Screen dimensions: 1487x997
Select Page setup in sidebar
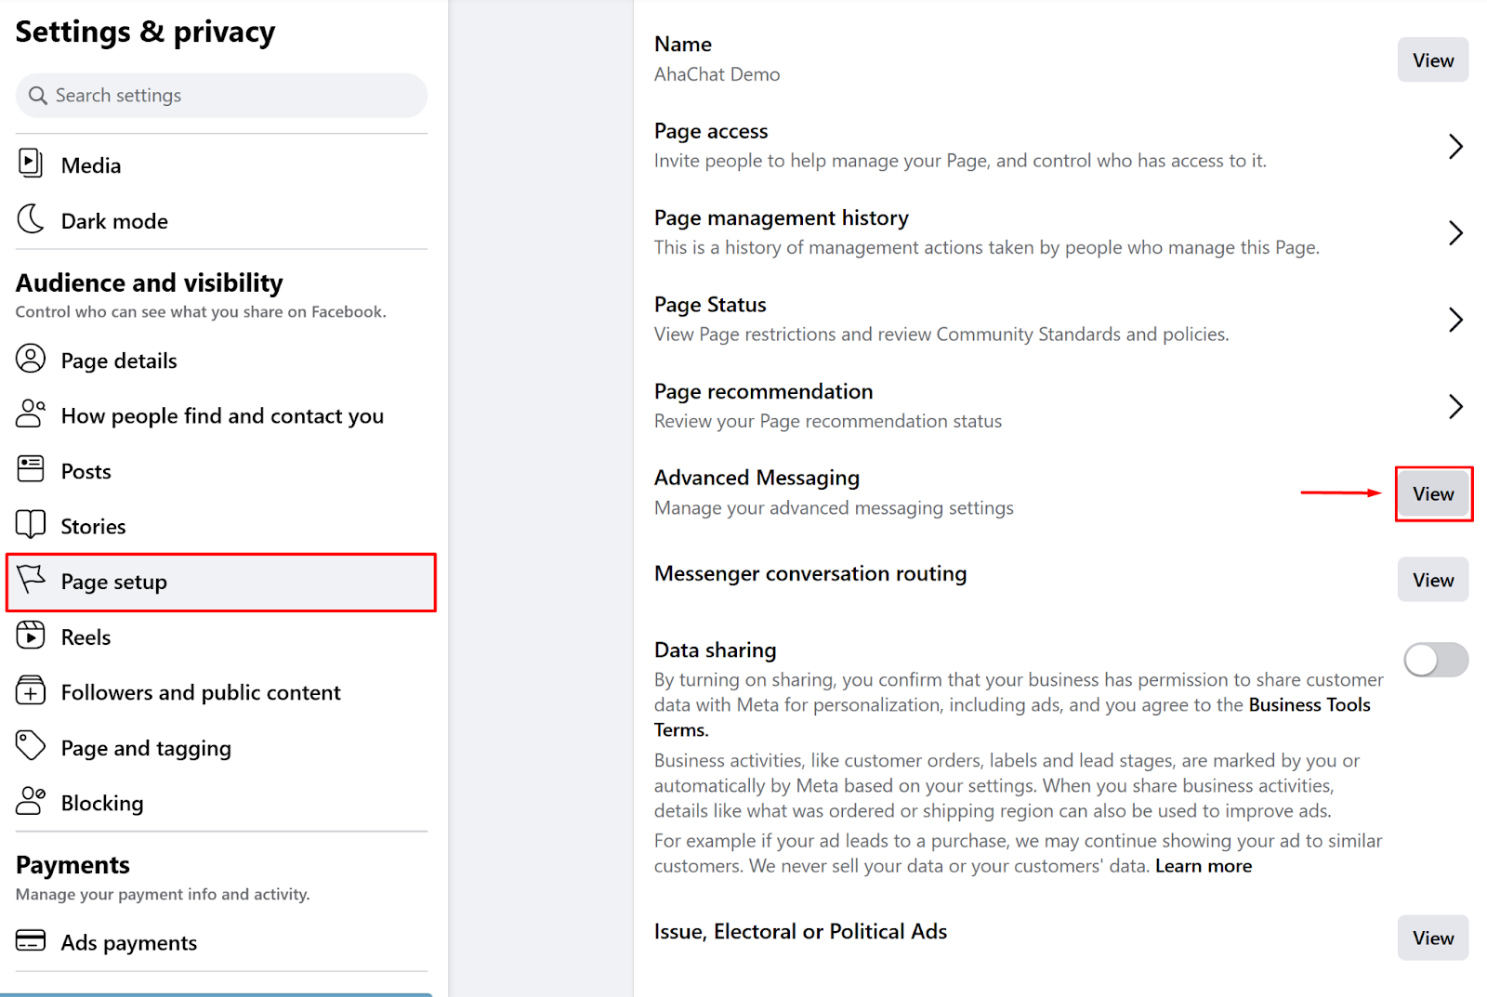[x=221, y=582]
